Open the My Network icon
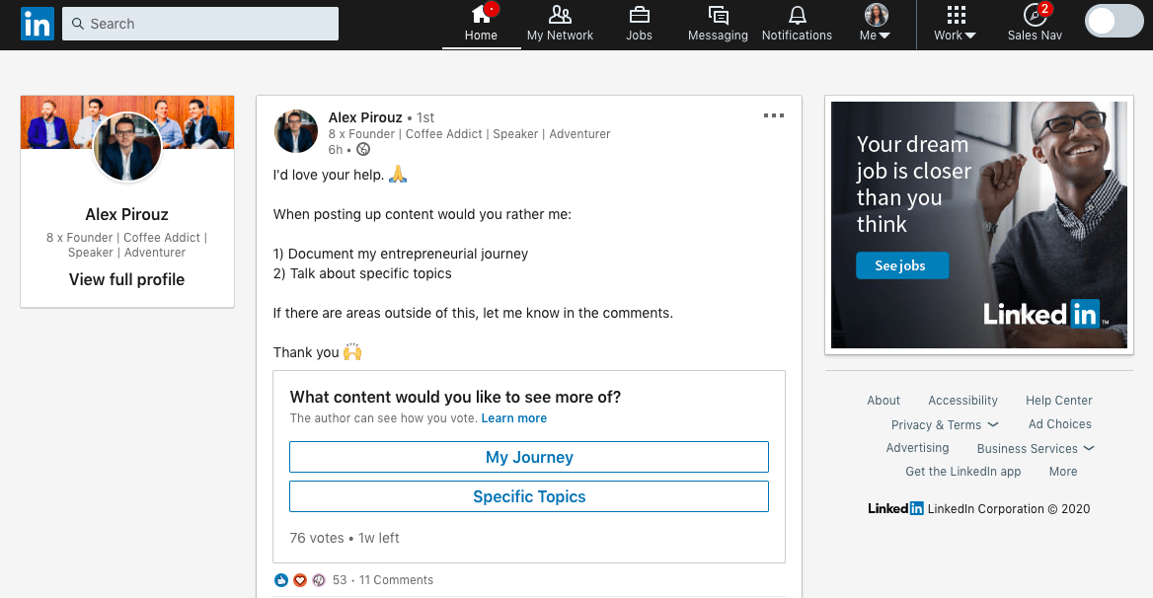Viewport: 1153px width, 598px height. [560, 15]
